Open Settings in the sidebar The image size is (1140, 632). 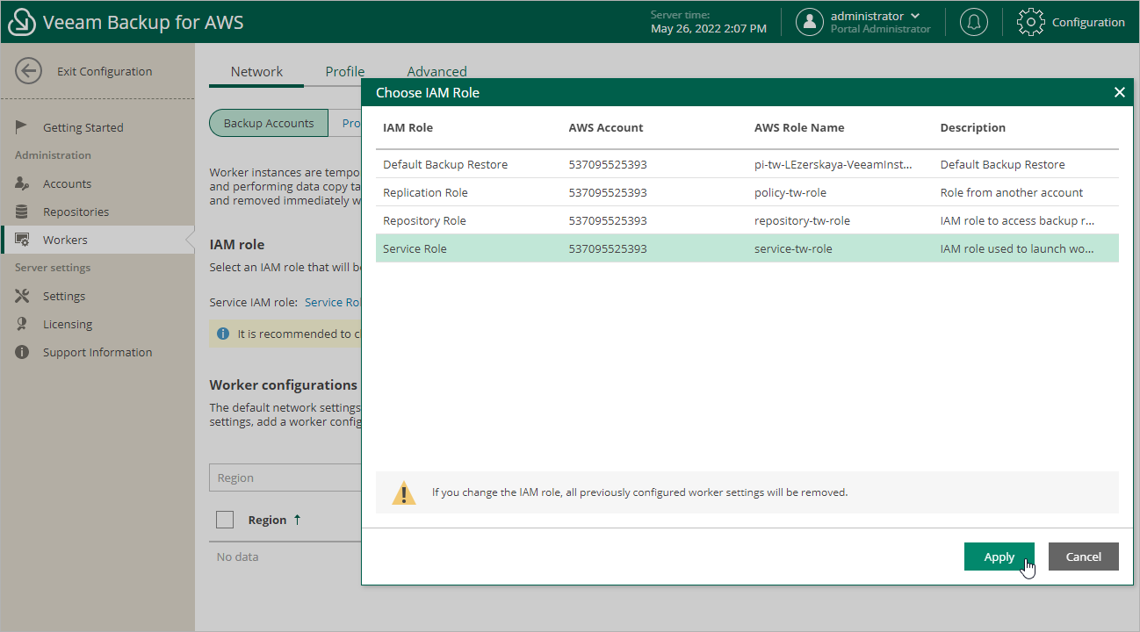(64, 296)
